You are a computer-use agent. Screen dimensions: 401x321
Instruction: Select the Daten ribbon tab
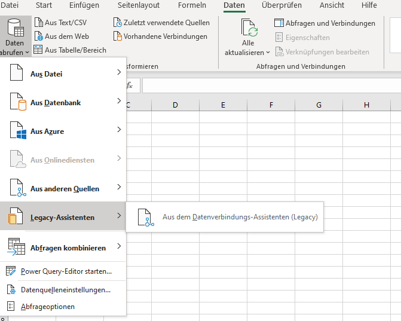point(234,5)
